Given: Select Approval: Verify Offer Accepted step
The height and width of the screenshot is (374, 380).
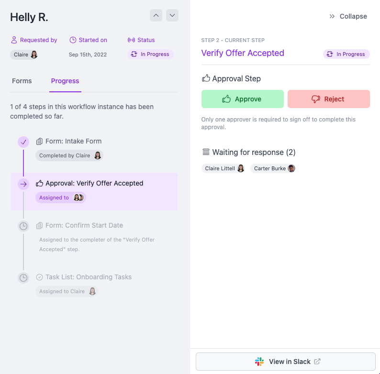Looking at the screenshot, I should [94, 184].
